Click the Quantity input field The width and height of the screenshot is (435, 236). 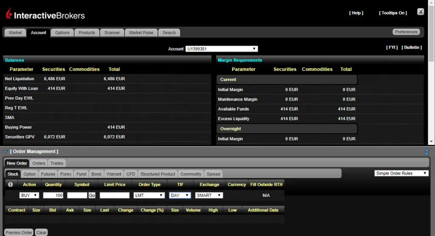click(53, 195)
